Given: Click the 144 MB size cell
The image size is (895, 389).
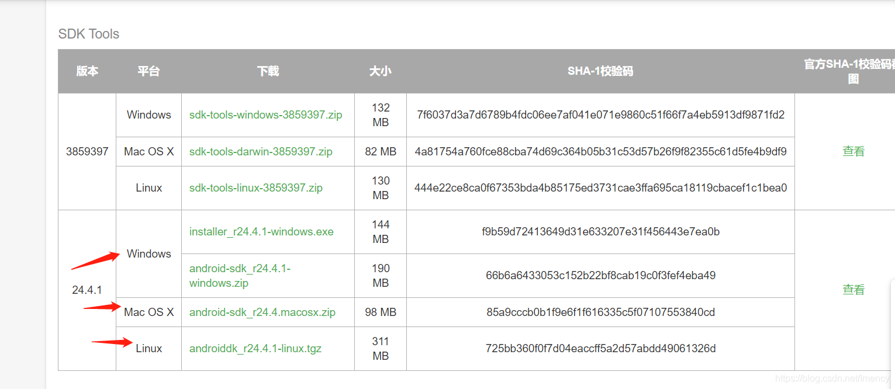Looking at the screenshot, I should 381,232.
